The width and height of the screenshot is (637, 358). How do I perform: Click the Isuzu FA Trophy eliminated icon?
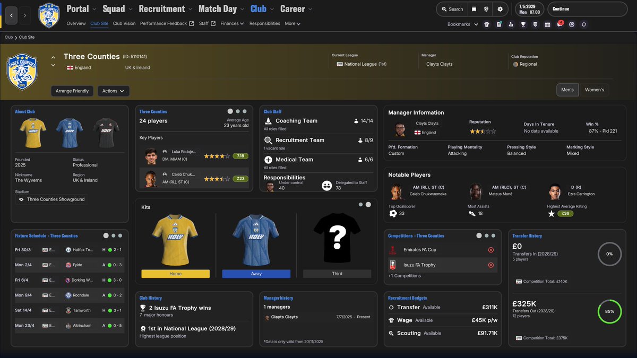(490, 265)
